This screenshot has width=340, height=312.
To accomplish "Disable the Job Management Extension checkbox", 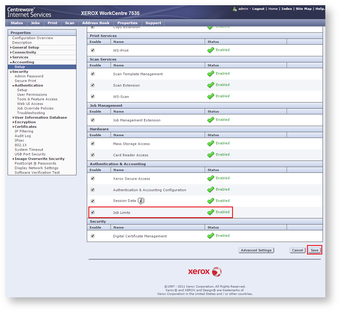I will click(x=93, y=120).
